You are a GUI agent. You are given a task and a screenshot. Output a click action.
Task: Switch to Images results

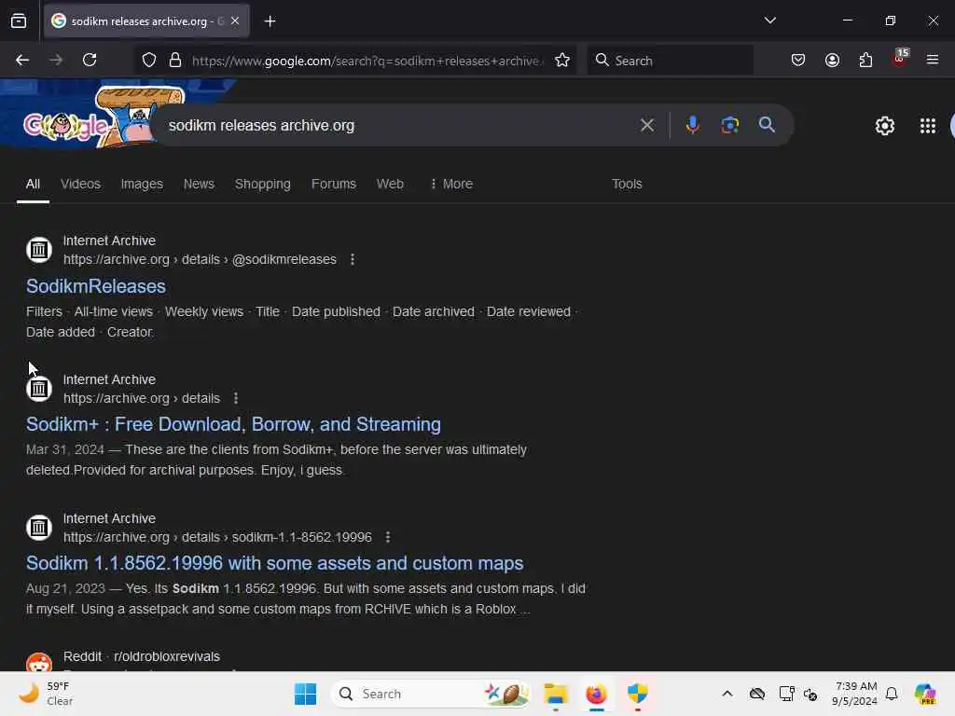142,184
